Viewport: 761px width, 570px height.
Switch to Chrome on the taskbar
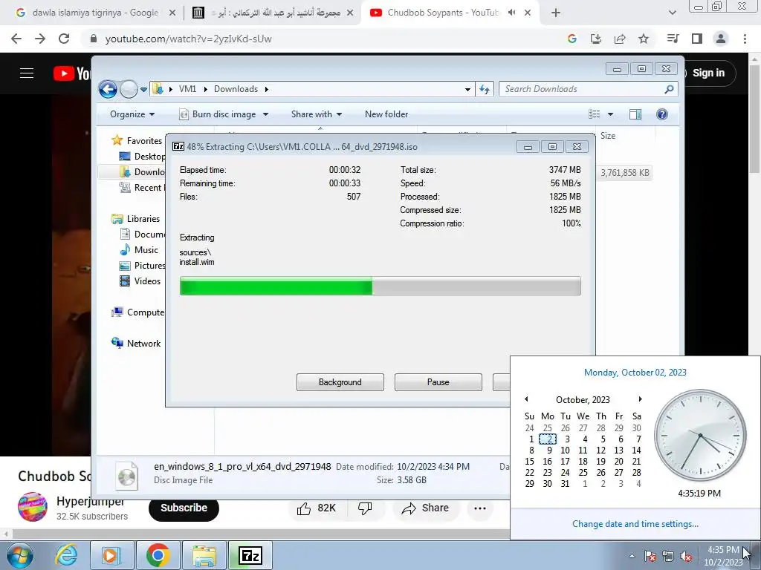158,555
